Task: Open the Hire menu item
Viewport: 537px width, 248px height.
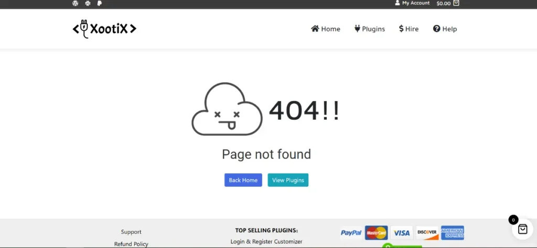Action: (409, 29)
